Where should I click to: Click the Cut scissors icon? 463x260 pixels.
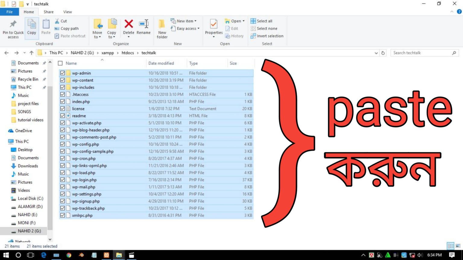(57, 21)
